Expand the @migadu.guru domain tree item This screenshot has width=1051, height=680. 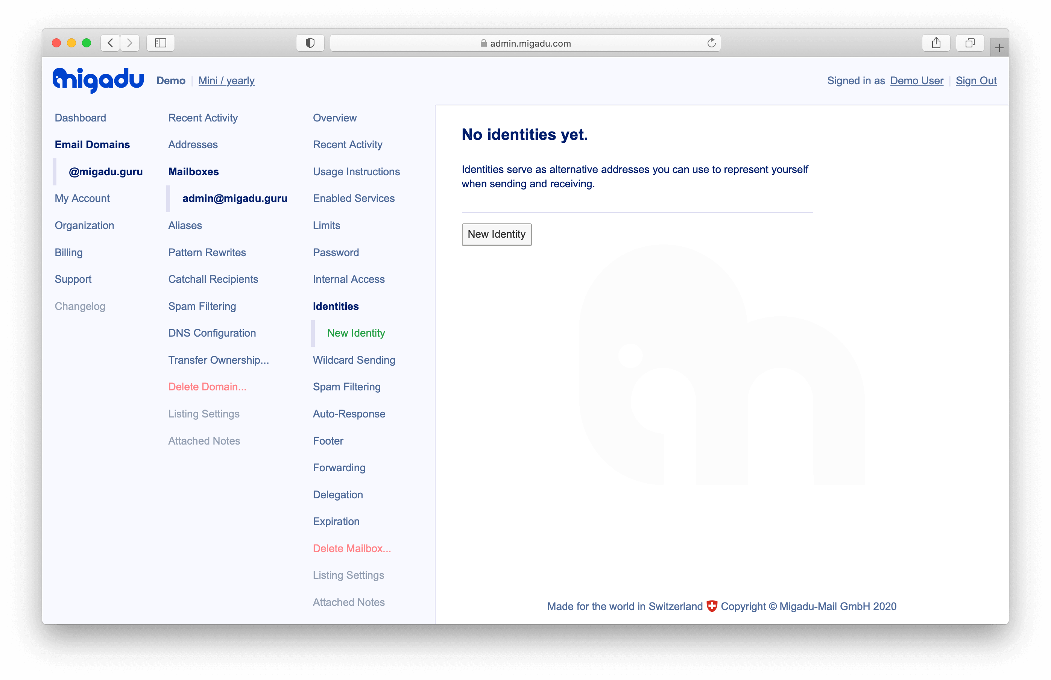106,171
